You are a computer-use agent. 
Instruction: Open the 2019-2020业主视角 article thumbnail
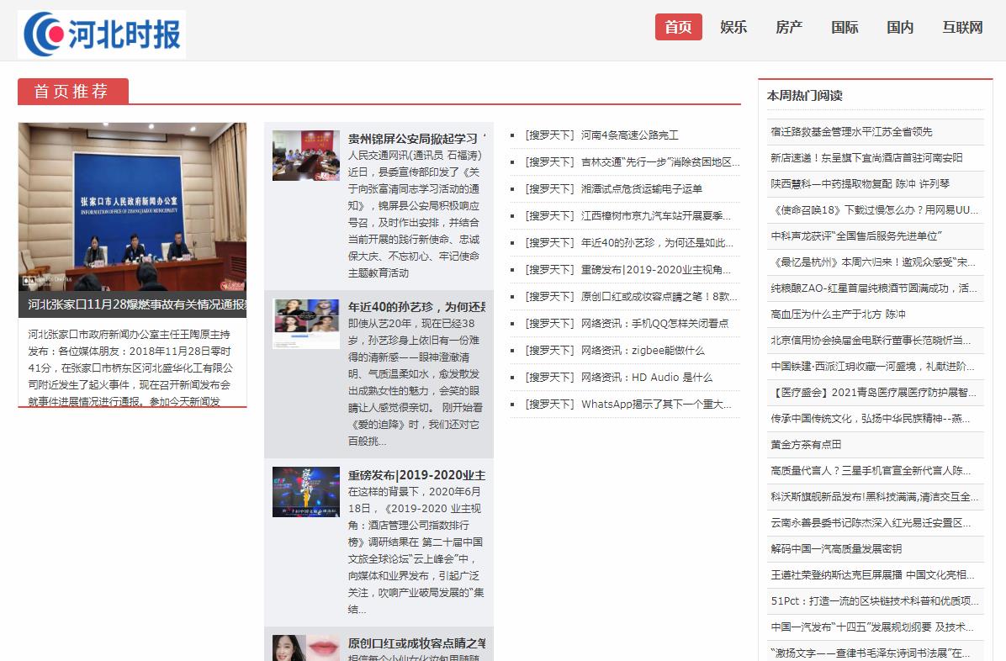(306, 492)
